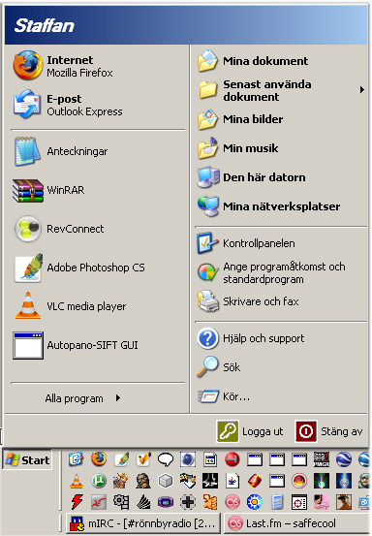
Task: Click the grey cube icon in Quick Launch
Action: click(x=166, y=481)
